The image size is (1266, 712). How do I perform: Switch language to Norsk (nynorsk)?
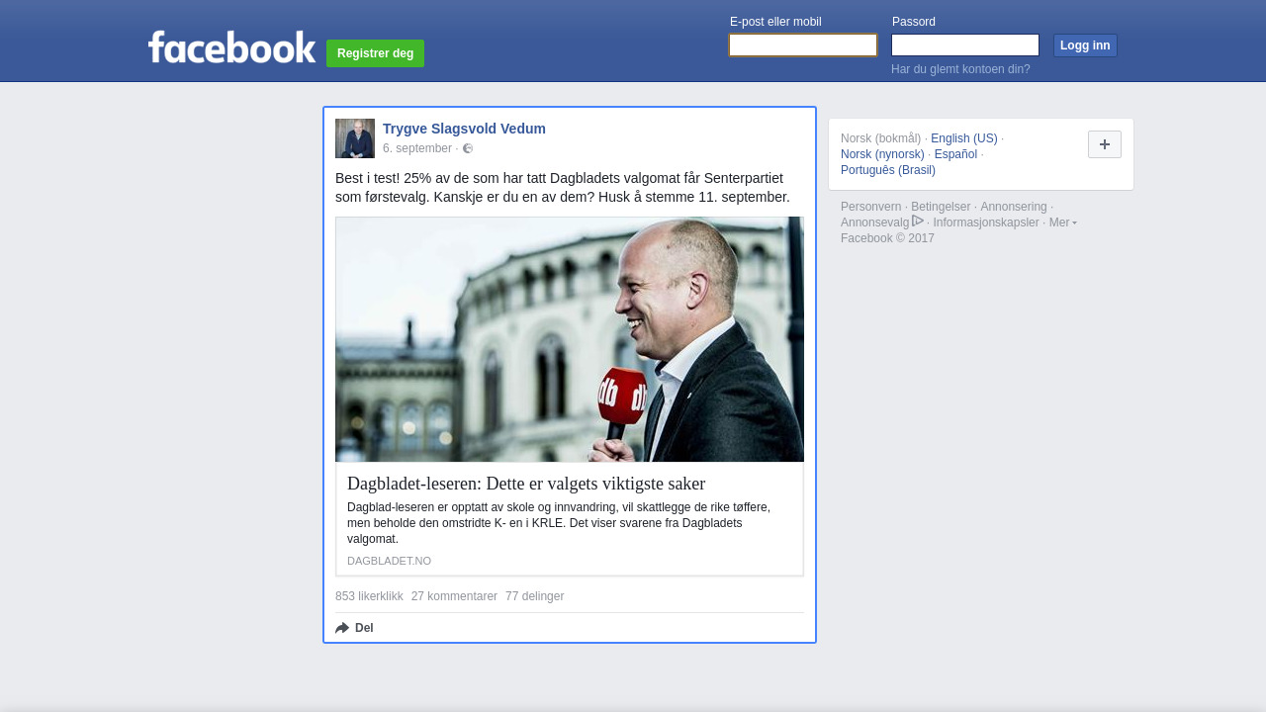(x=882, y=154)
